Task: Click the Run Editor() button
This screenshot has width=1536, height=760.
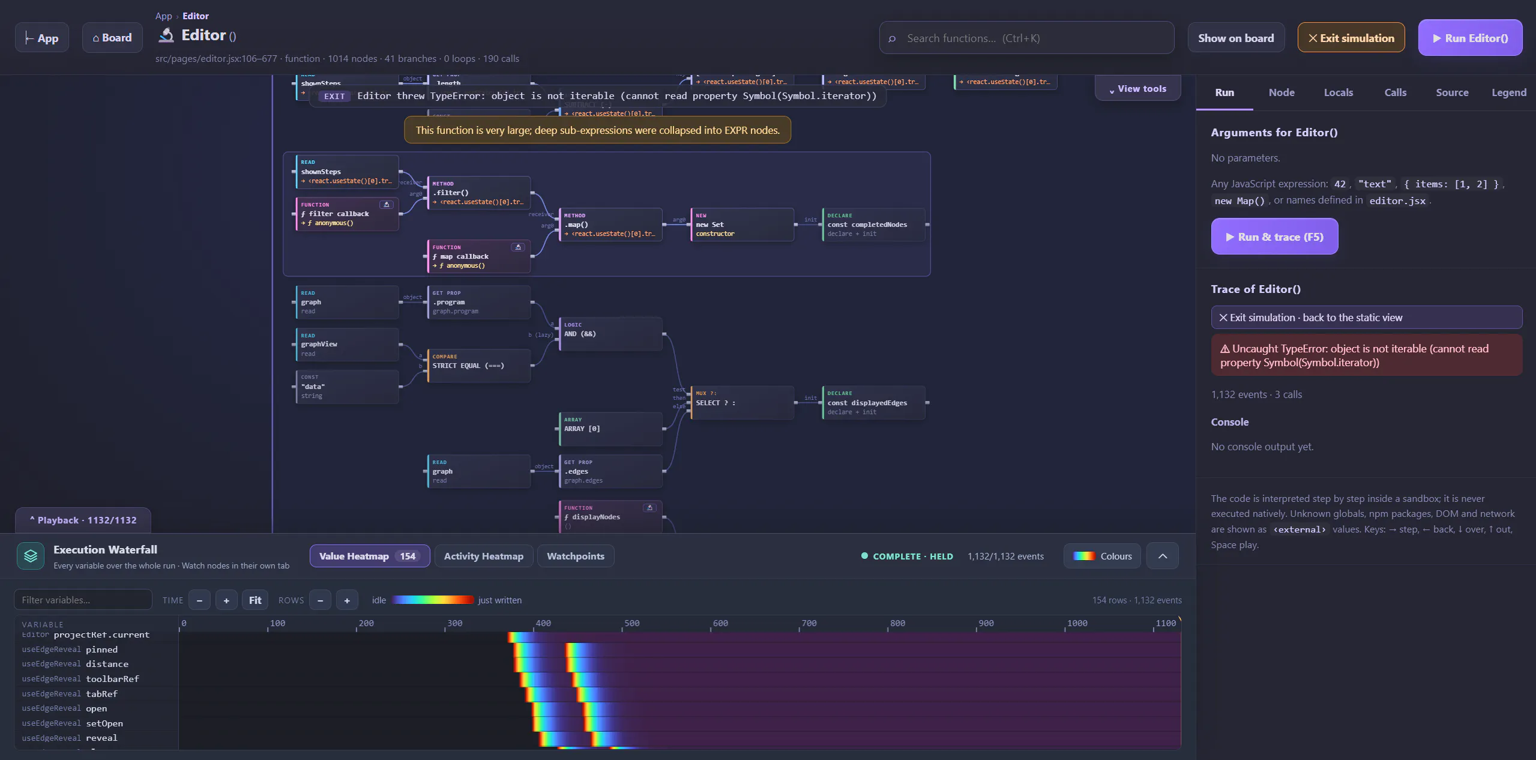Action: coord(1470,38)
